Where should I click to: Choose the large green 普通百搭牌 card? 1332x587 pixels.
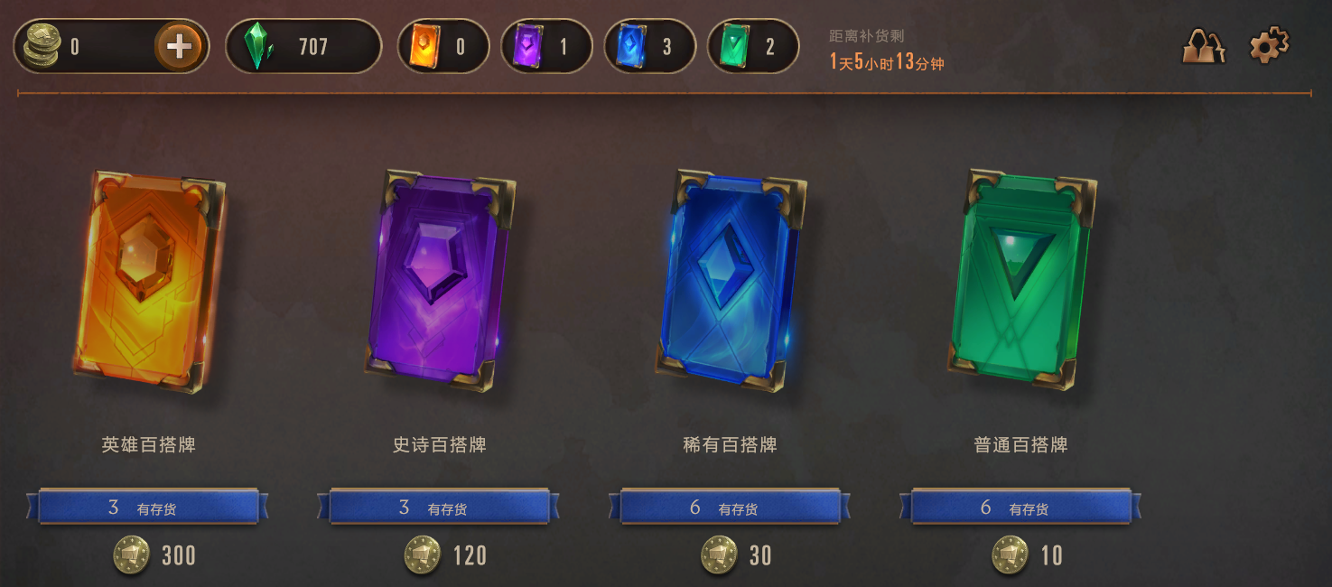1021,279
